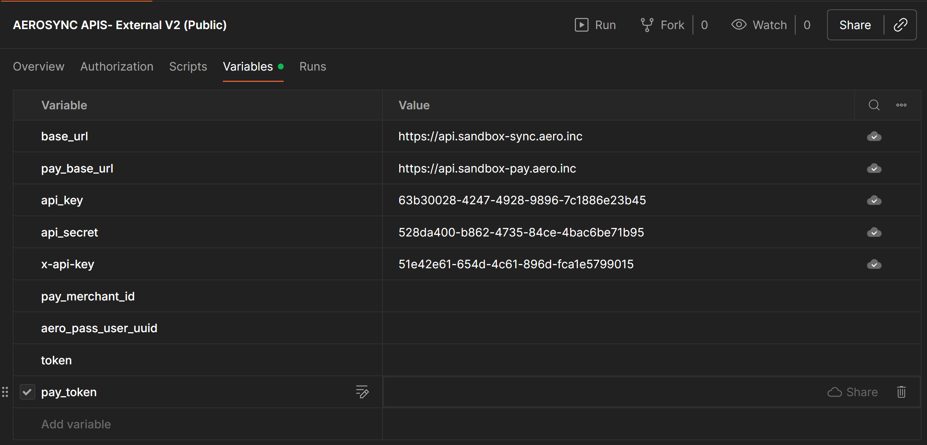Click the copy link icon beside Share
This screenshot has height=445, width=927.
point(900,25)
